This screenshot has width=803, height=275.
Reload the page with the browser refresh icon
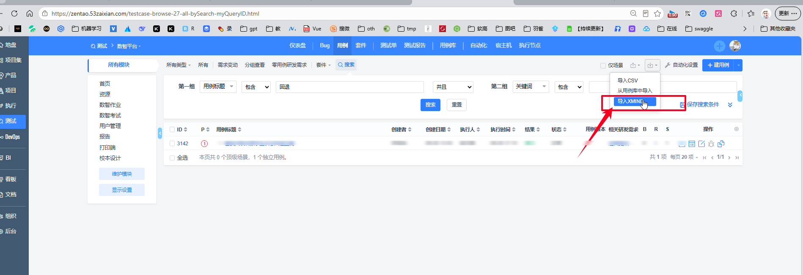[x=14, y=14]
